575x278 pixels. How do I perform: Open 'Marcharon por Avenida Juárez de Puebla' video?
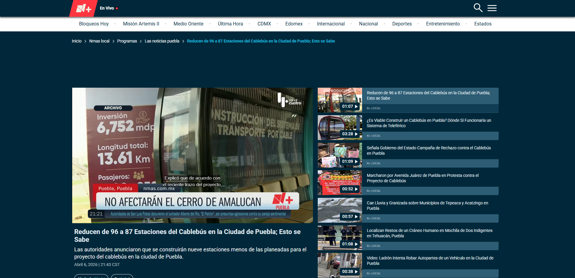[423, 178]
